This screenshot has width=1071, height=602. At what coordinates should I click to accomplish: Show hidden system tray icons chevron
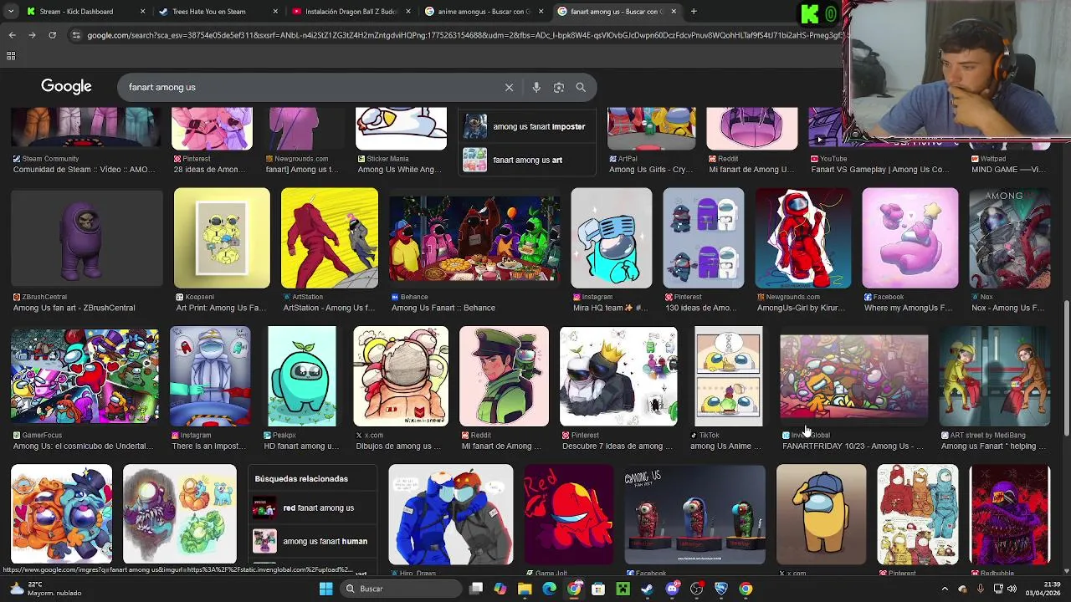945,589
